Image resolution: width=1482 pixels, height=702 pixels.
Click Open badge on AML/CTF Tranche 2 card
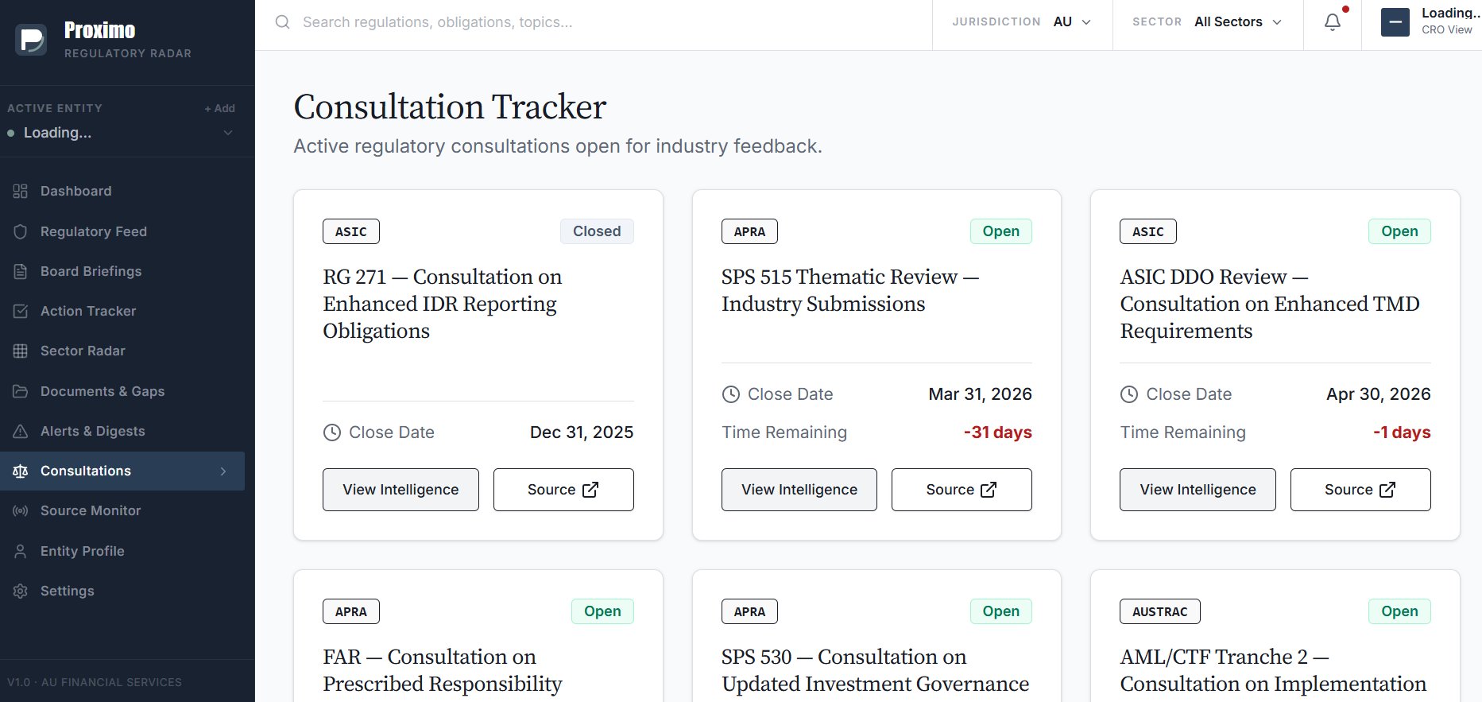pos(1399,611)
